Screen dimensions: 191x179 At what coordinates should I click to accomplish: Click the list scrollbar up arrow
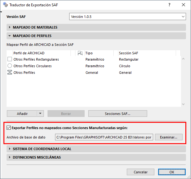pyautogui.click(x=183, y=59)
